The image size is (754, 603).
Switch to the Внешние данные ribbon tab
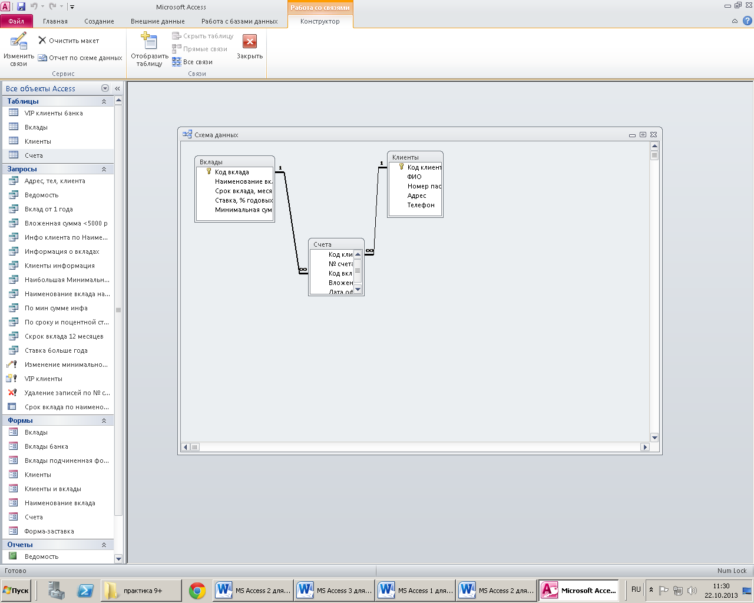[x=158, y=21]
